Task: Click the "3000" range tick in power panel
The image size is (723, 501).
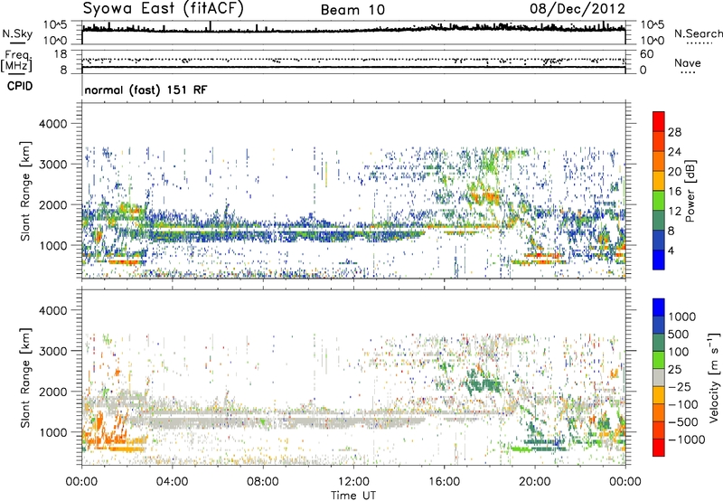Action: [x=52, y=165]
